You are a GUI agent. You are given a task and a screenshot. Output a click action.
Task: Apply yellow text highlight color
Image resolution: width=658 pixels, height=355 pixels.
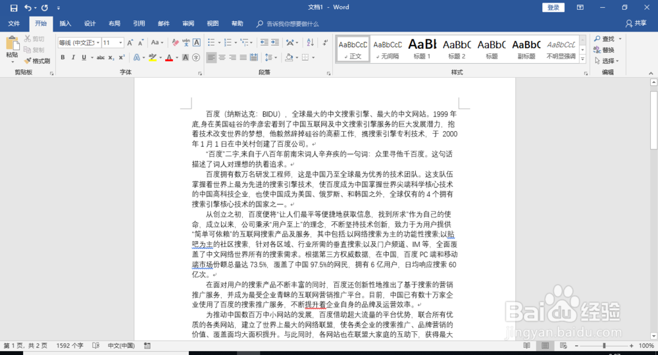point(153,57)
